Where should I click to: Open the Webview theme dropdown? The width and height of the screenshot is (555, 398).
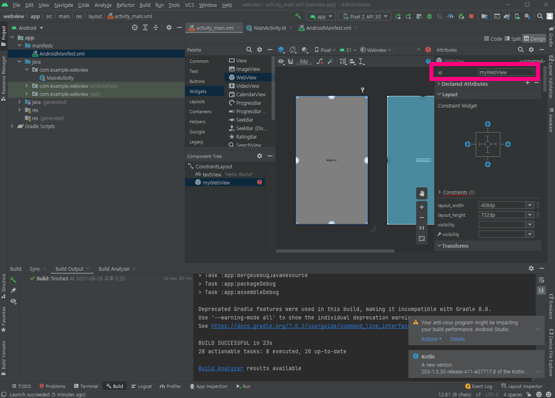point(376,50)
